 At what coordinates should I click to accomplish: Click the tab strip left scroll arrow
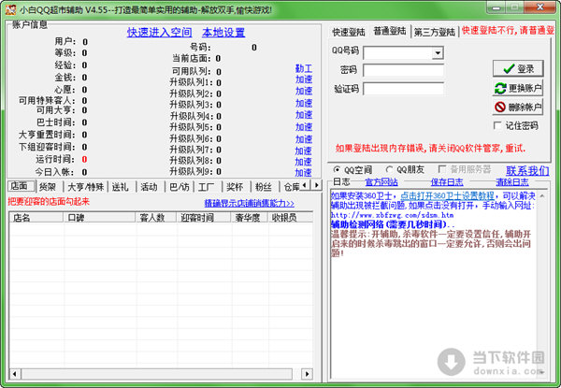click(305, 185)
